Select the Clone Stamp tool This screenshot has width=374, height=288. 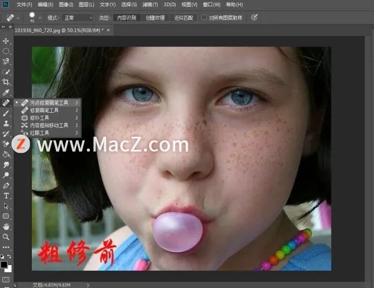[6, 123]
